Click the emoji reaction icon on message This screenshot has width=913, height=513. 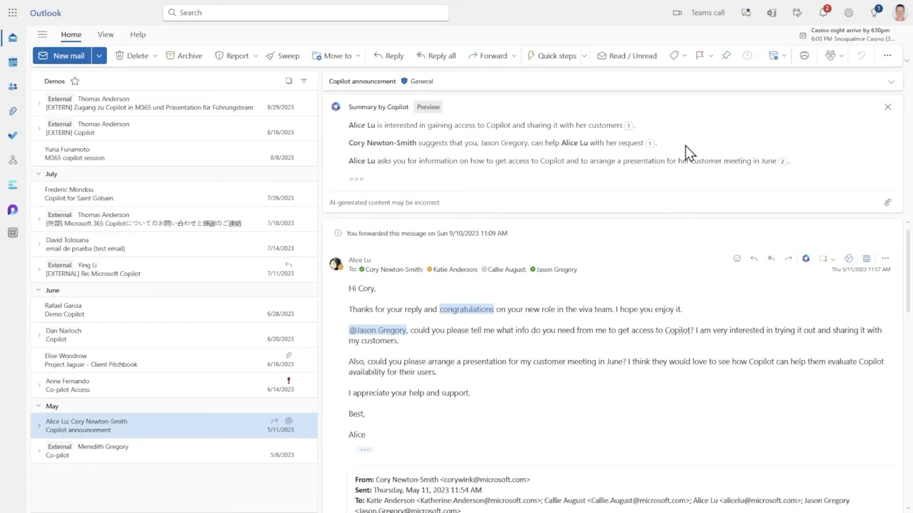click(x=737, y=259)
